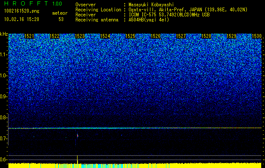Click the 1.1 frequency axis label
This screenshot has height=168, width=265.
click(4, 55)
